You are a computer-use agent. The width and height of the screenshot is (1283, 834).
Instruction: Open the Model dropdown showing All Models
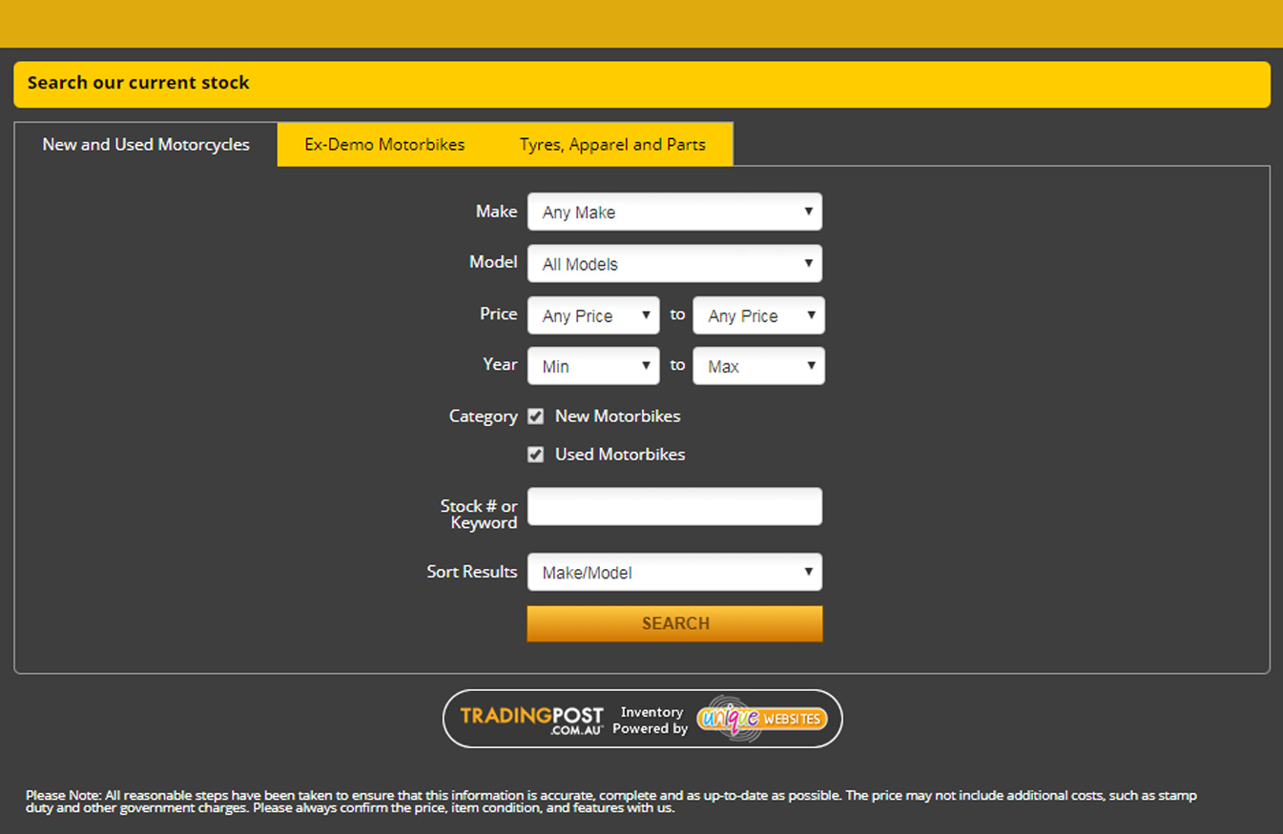(674, 263)
